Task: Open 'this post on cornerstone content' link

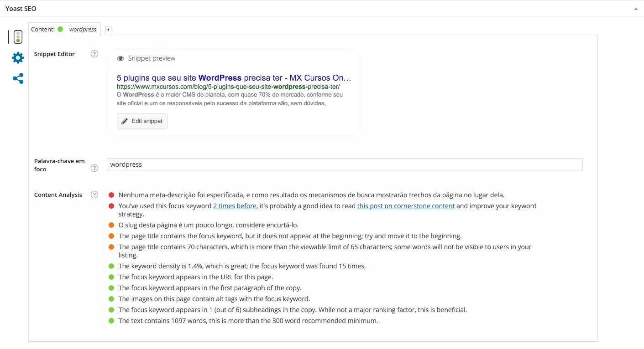Action: coord(406,206)
